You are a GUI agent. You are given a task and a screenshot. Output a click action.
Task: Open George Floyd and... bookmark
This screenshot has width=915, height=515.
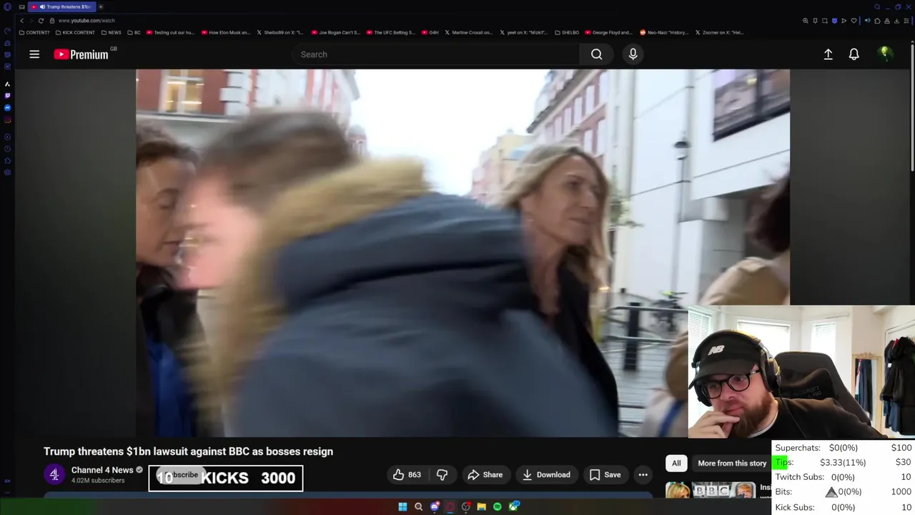[609, 32]
